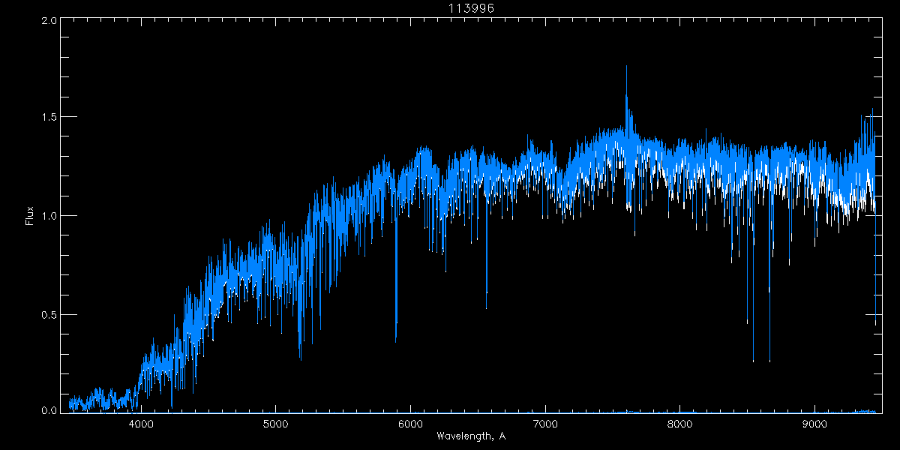Click the 8000 x-axis tick label

(679, 422)
